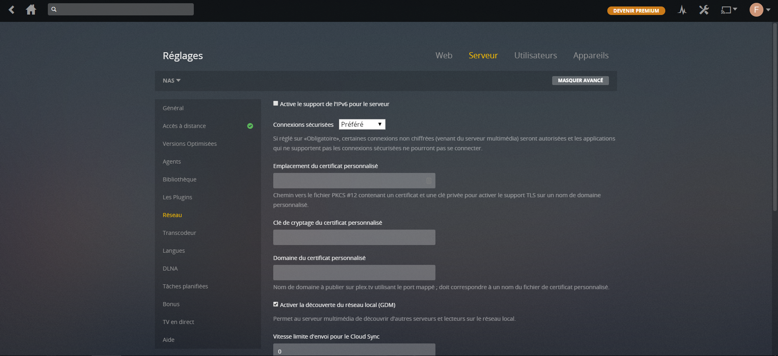Image resolution: width=778 pixels, height=356 pixels.
Task: Switch to the Serveur settings tab
Action: 483,55
